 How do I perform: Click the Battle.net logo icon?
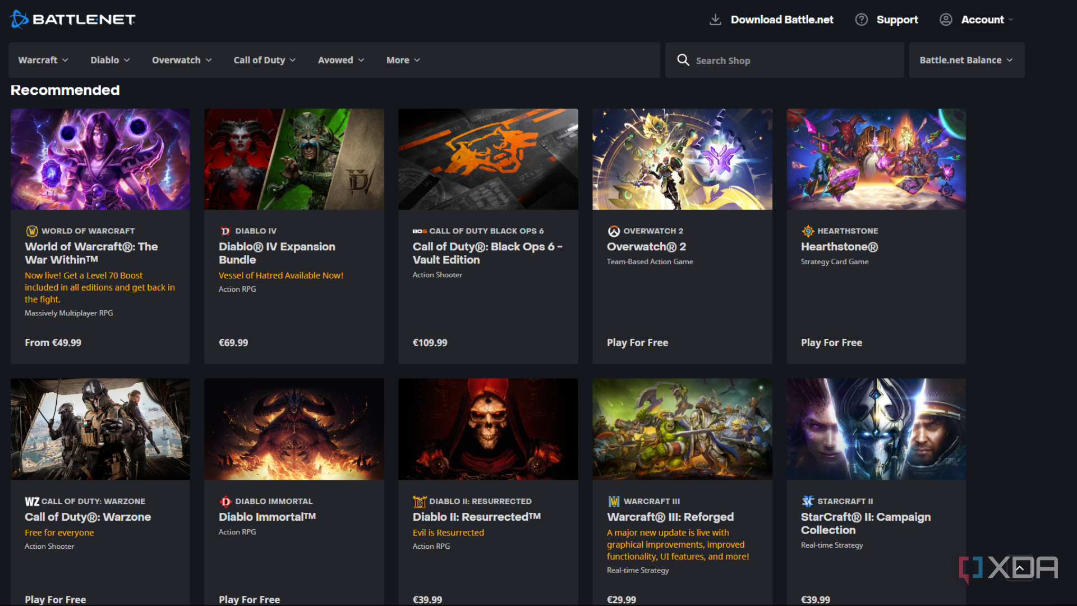19,19
